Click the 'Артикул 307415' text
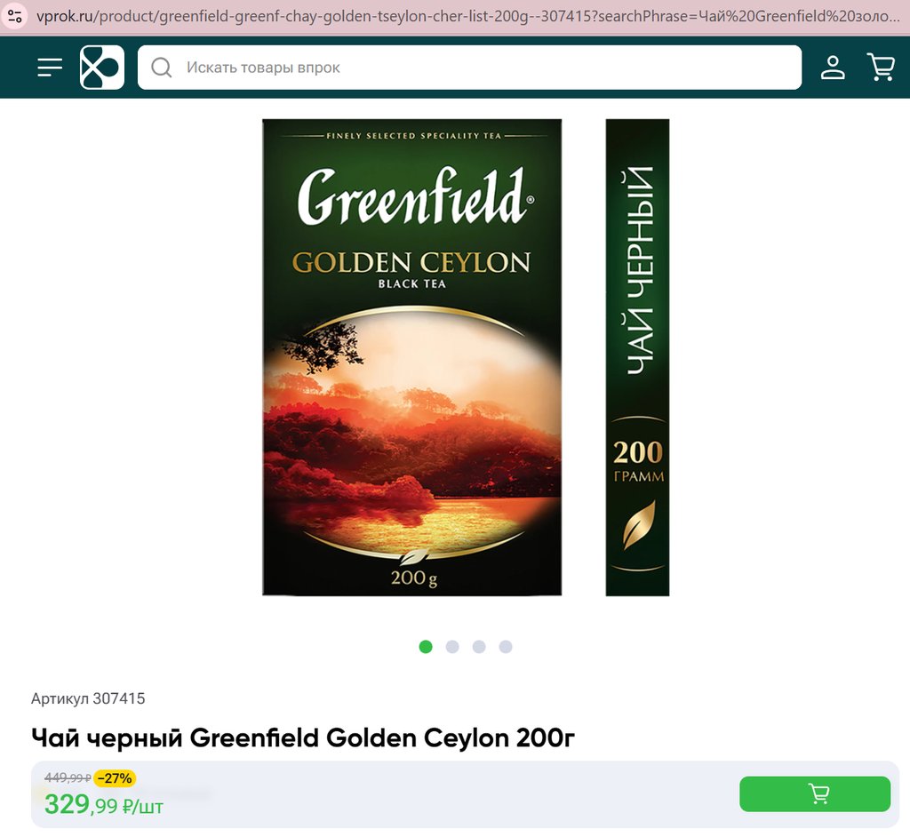This screenshot has height=837, width=910. coord(88,698)
